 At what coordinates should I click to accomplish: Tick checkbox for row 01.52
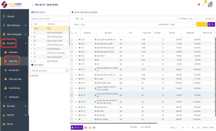pyautogui.click(x=72, y=52)
